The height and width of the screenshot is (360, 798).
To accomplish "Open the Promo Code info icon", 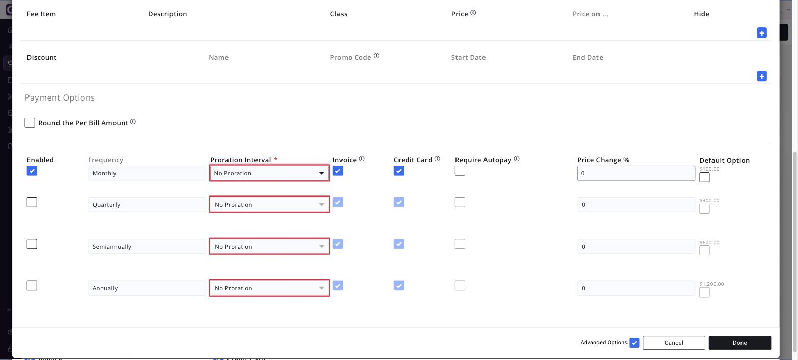I will tap(376, 56).
